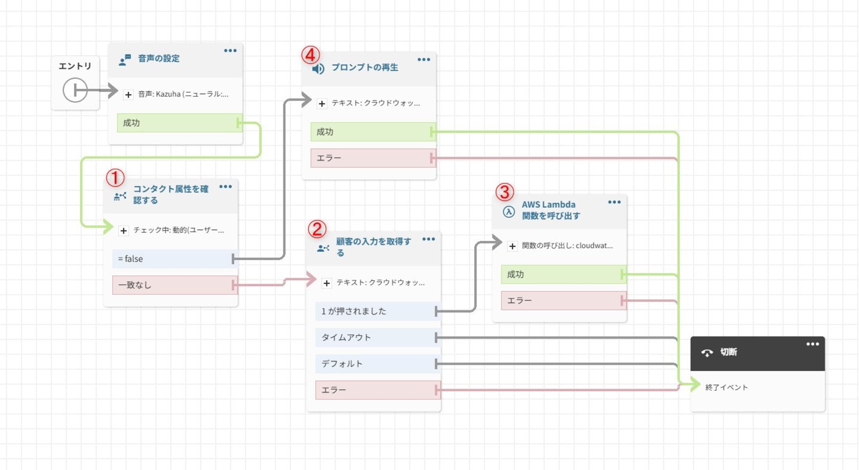
Task: Click the = false output connector
Action: tap(234, 259)
